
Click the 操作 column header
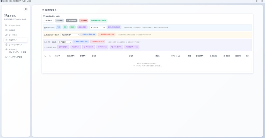click(x=247, y=56)
